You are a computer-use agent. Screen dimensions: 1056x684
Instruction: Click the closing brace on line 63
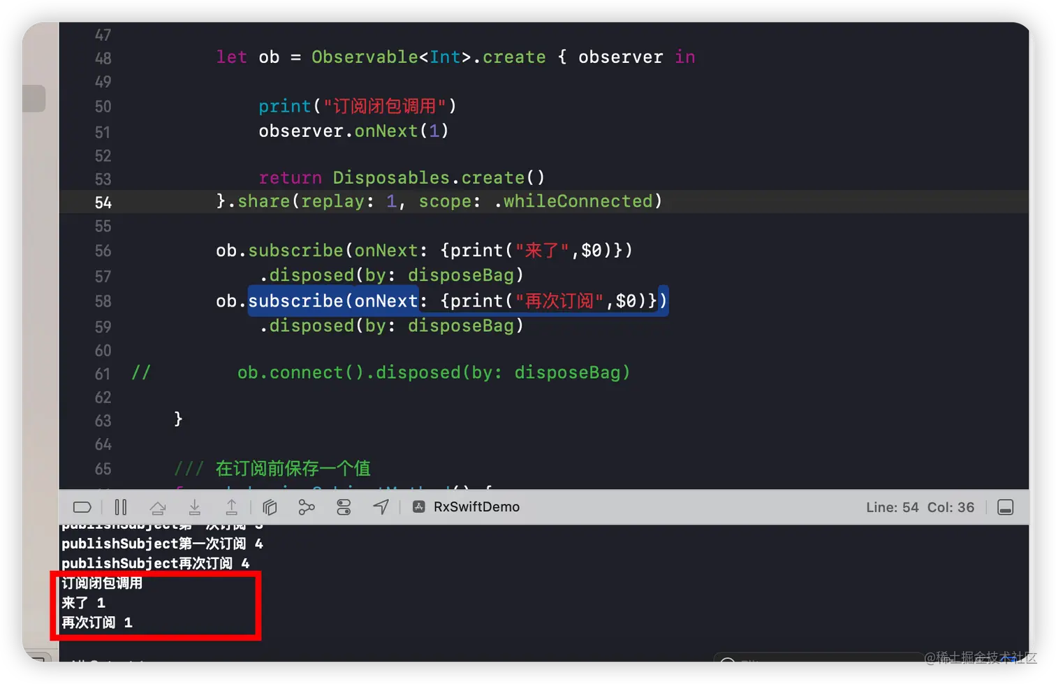click(178, 419)
